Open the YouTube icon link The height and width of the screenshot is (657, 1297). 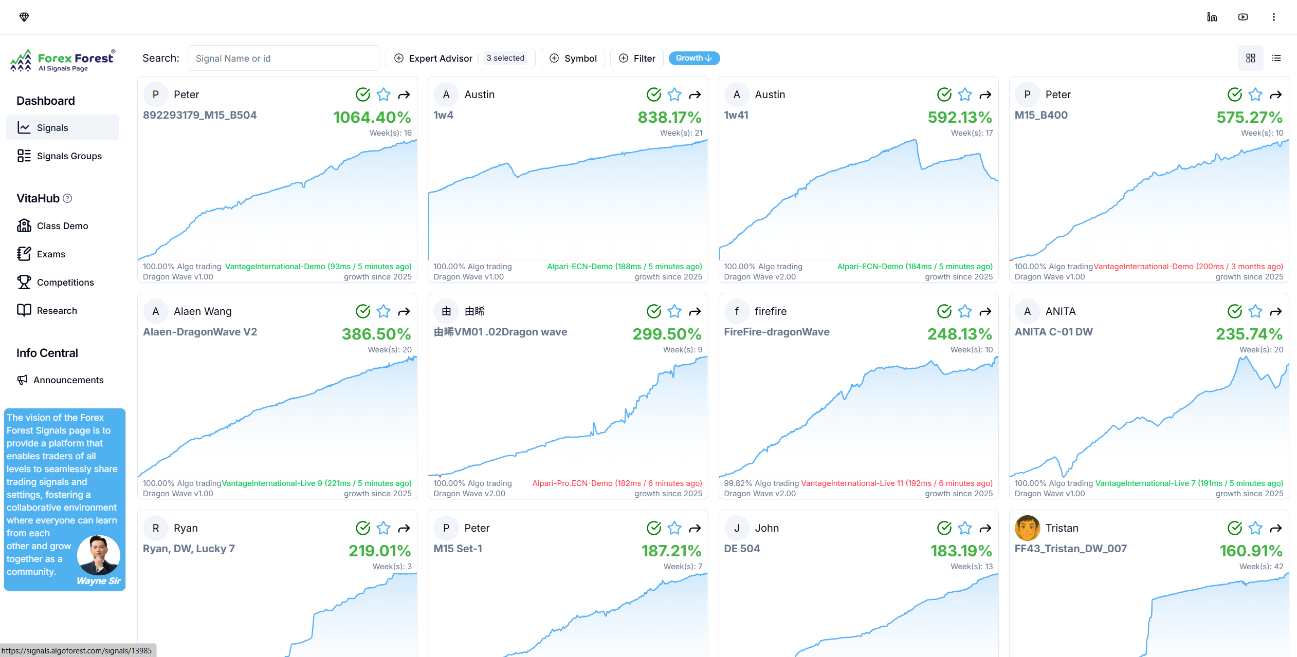click(x=1243, y=17)
